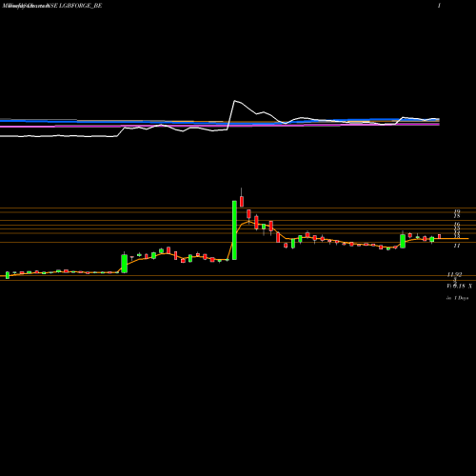Viewport: 476px width, 476px height.
Task: Select the price axis label 19
Action: click(x=457, y=211)
